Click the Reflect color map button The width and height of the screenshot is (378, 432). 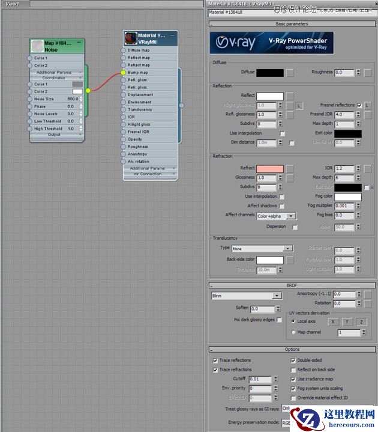click(290, 96)
